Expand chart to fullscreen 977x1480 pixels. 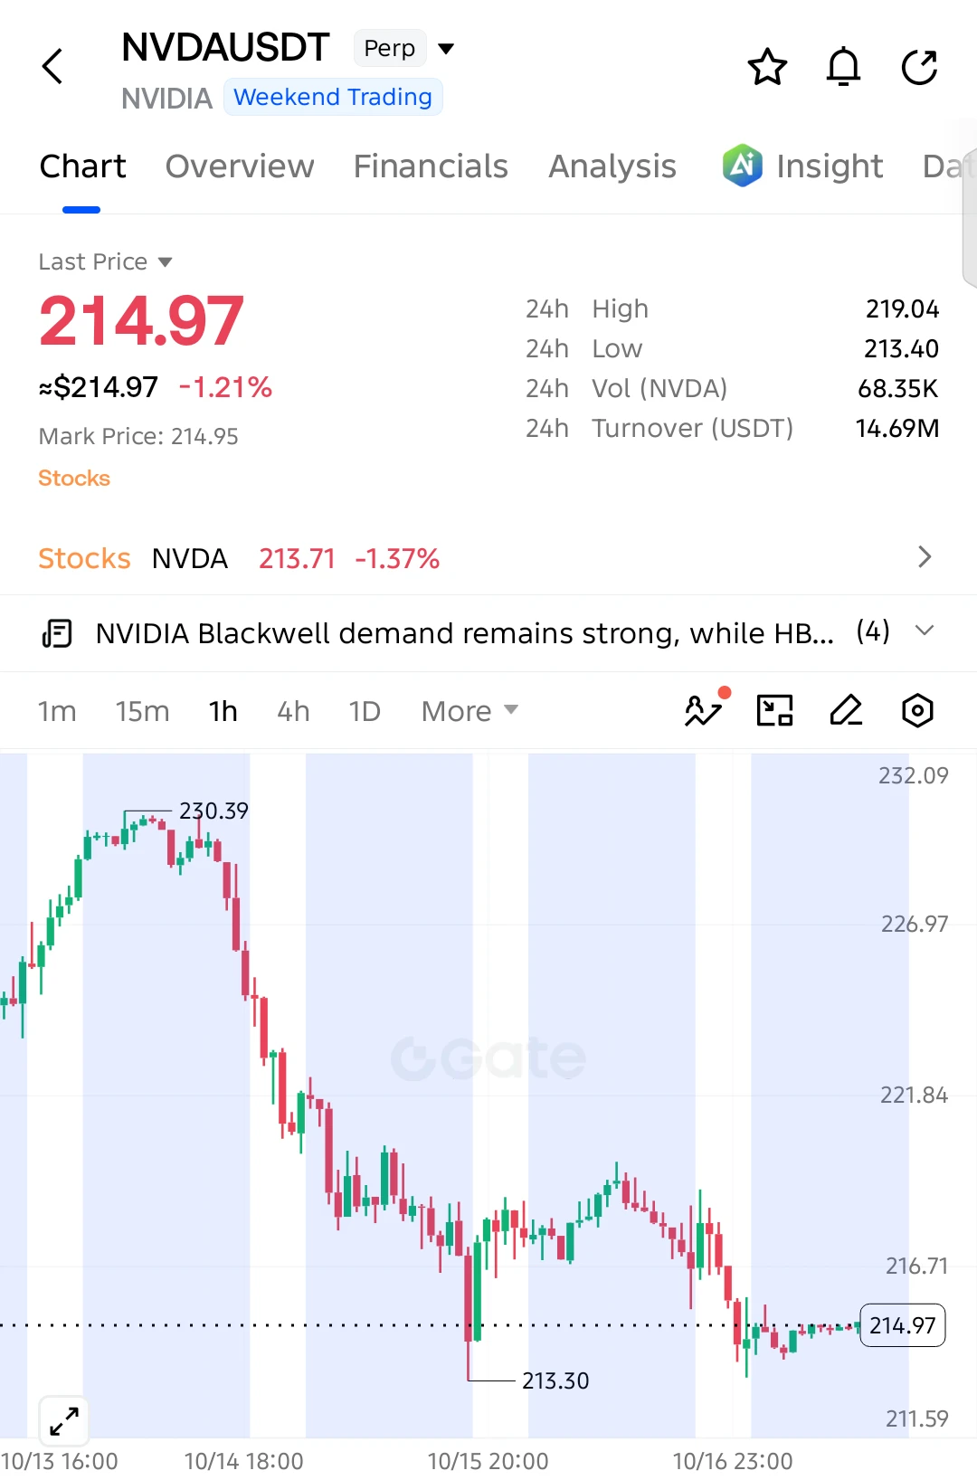[x=64, y=1421]
